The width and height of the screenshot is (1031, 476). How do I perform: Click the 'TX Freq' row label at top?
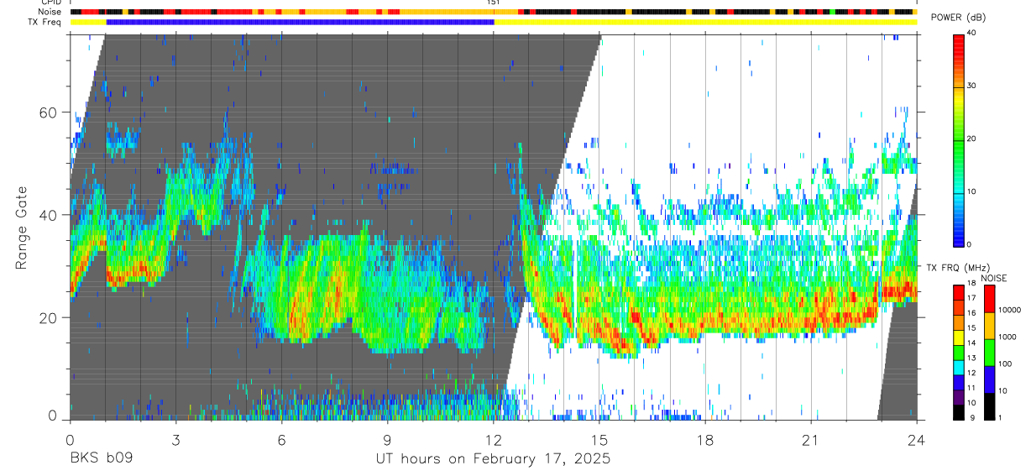pos(45,22)
